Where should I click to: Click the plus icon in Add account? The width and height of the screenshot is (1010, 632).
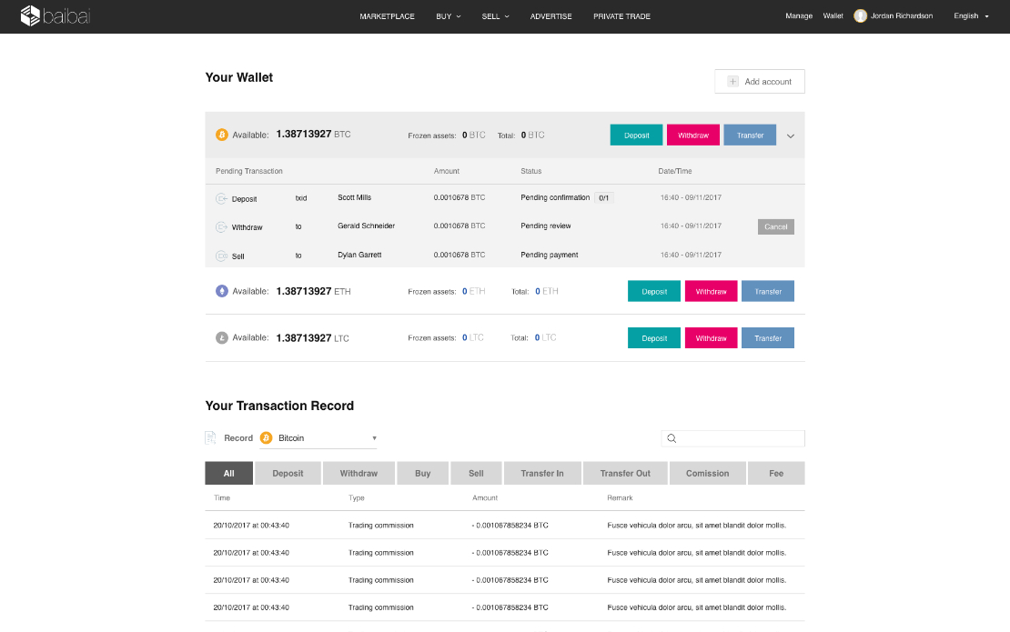coord(733,81)
